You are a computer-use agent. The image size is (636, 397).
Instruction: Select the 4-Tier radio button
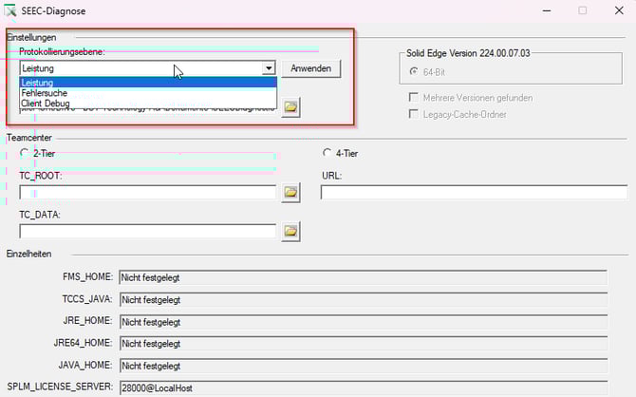coord(327,153)
